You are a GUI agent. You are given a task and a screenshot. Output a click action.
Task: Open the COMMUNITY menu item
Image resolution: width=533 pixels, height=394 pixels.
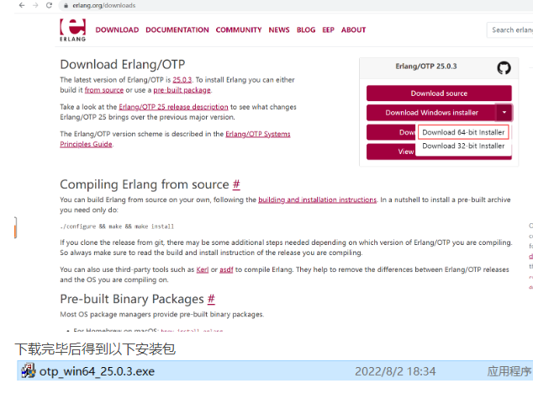(239, 30)
